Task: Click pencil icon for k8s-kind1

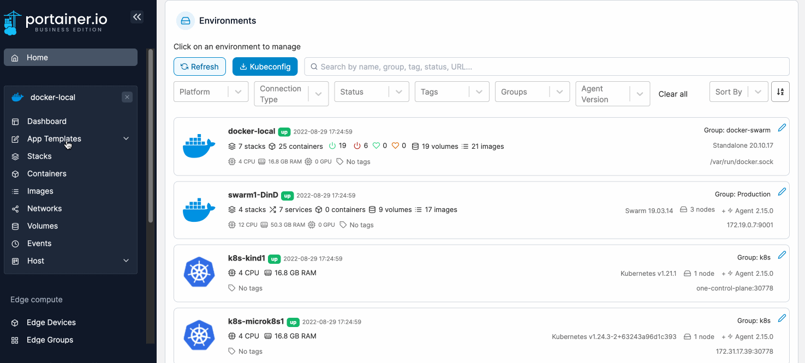Action: tap(782, 255)
